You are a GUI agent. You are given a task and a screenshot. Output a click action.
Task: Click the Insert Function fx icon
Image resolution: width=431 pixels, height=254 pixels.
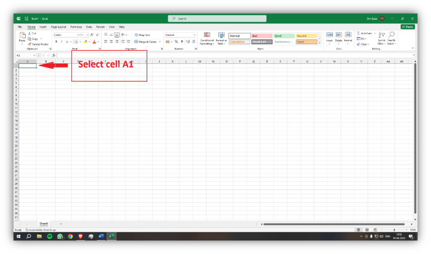point(54,55)
